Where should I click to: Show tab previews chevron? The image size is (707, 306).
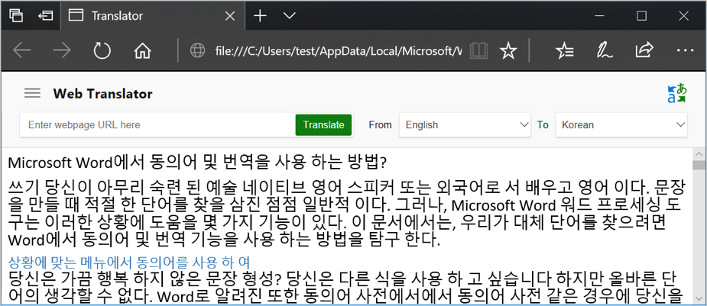click(x=289, y=16)
